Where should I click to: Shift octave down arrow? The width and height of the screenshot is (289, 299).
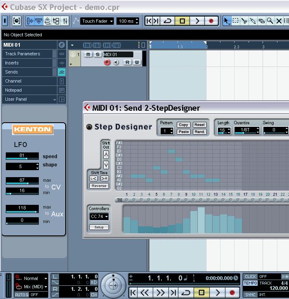106,165
